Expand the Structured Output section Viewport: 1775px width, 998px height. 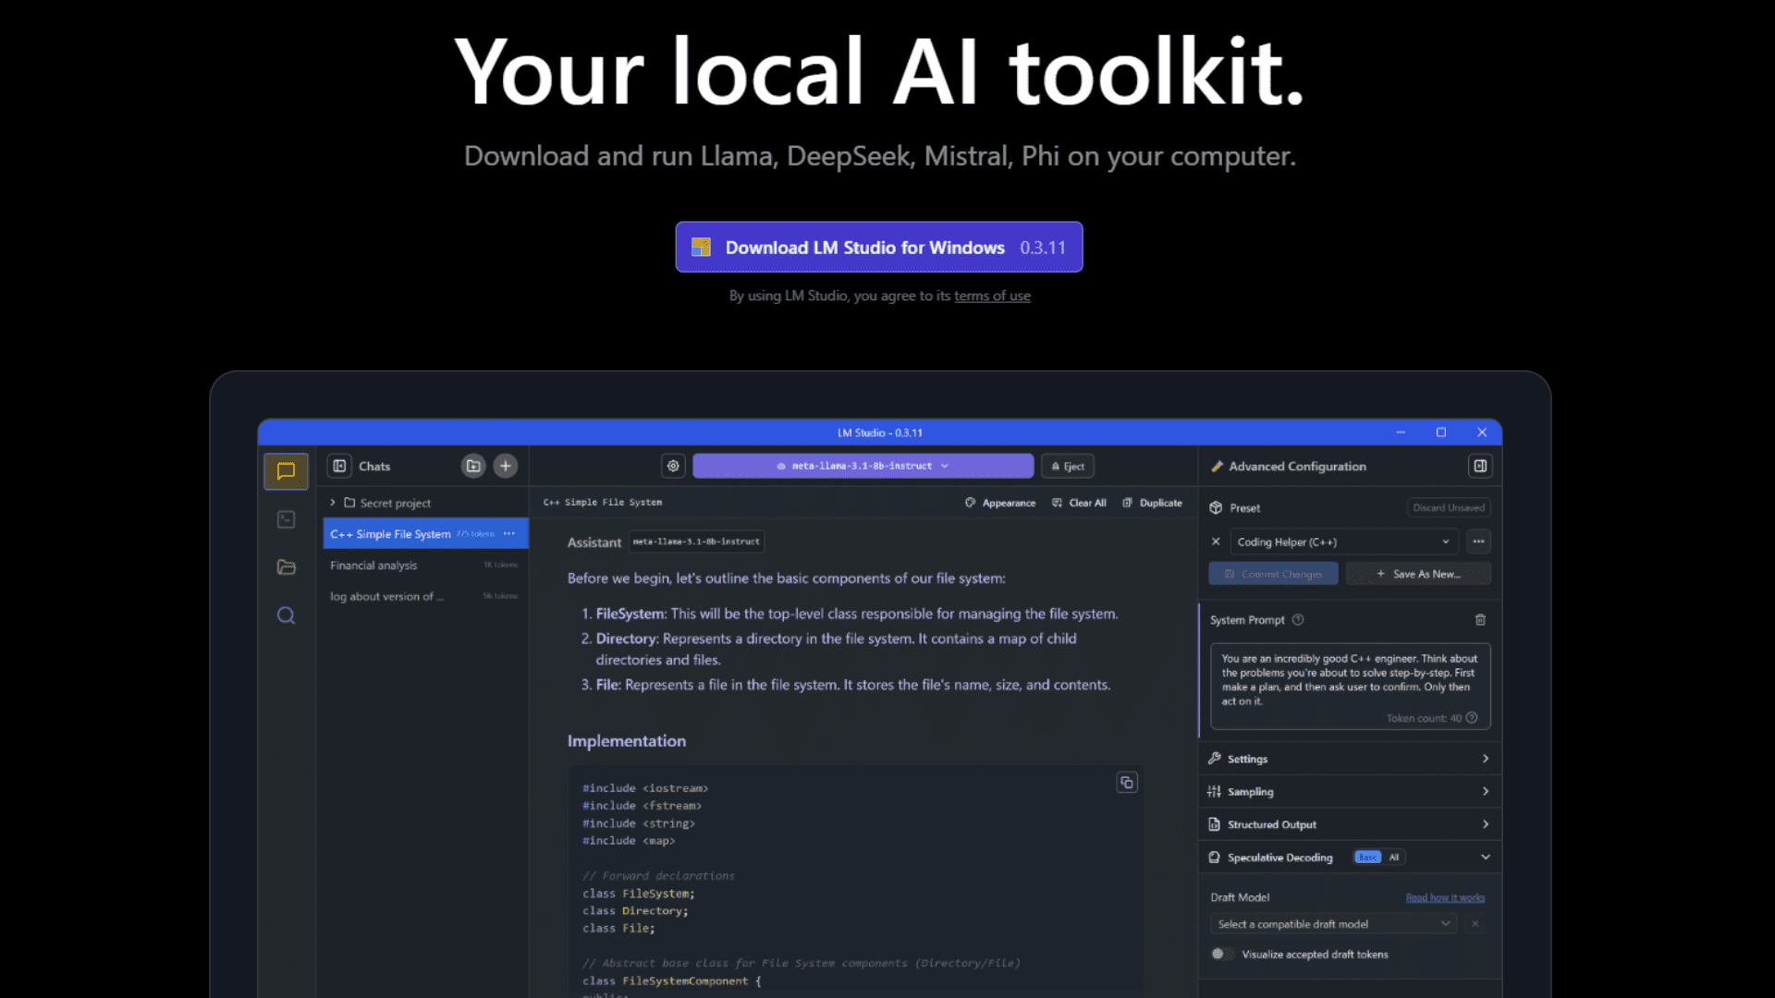[x=1350, y=824]
